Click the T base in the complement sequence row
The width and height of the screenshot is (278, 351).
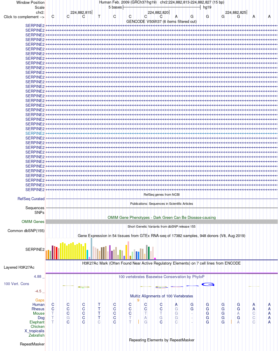99,16
